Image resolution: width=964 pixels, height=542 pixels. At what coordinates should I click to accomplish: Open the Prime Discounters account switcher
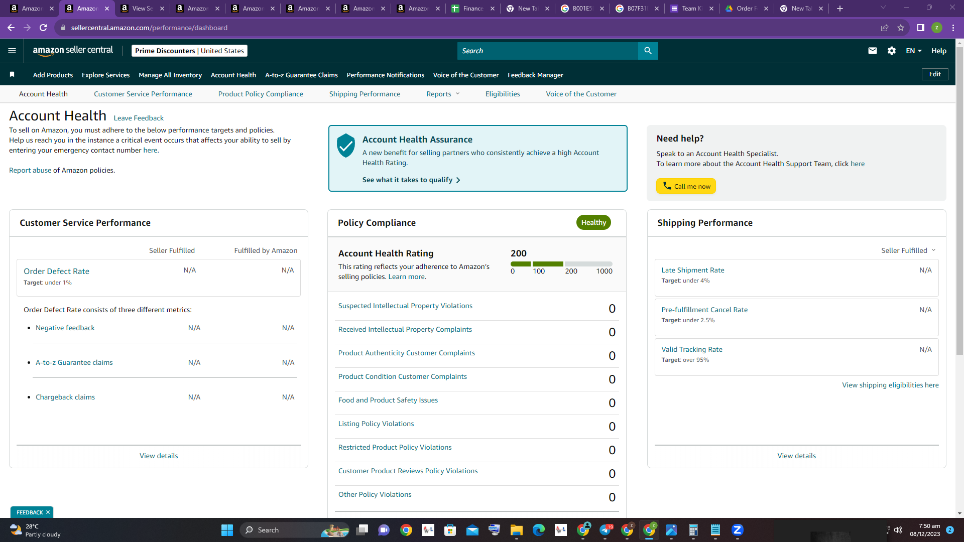(x=189, y=51)
